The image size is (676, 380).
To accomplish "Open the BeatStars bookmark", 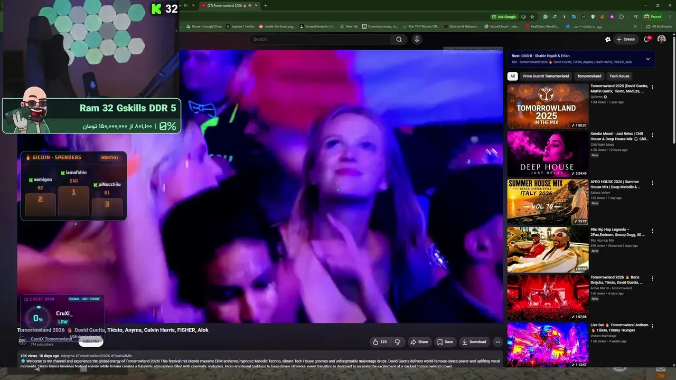I will pos(541,26).
